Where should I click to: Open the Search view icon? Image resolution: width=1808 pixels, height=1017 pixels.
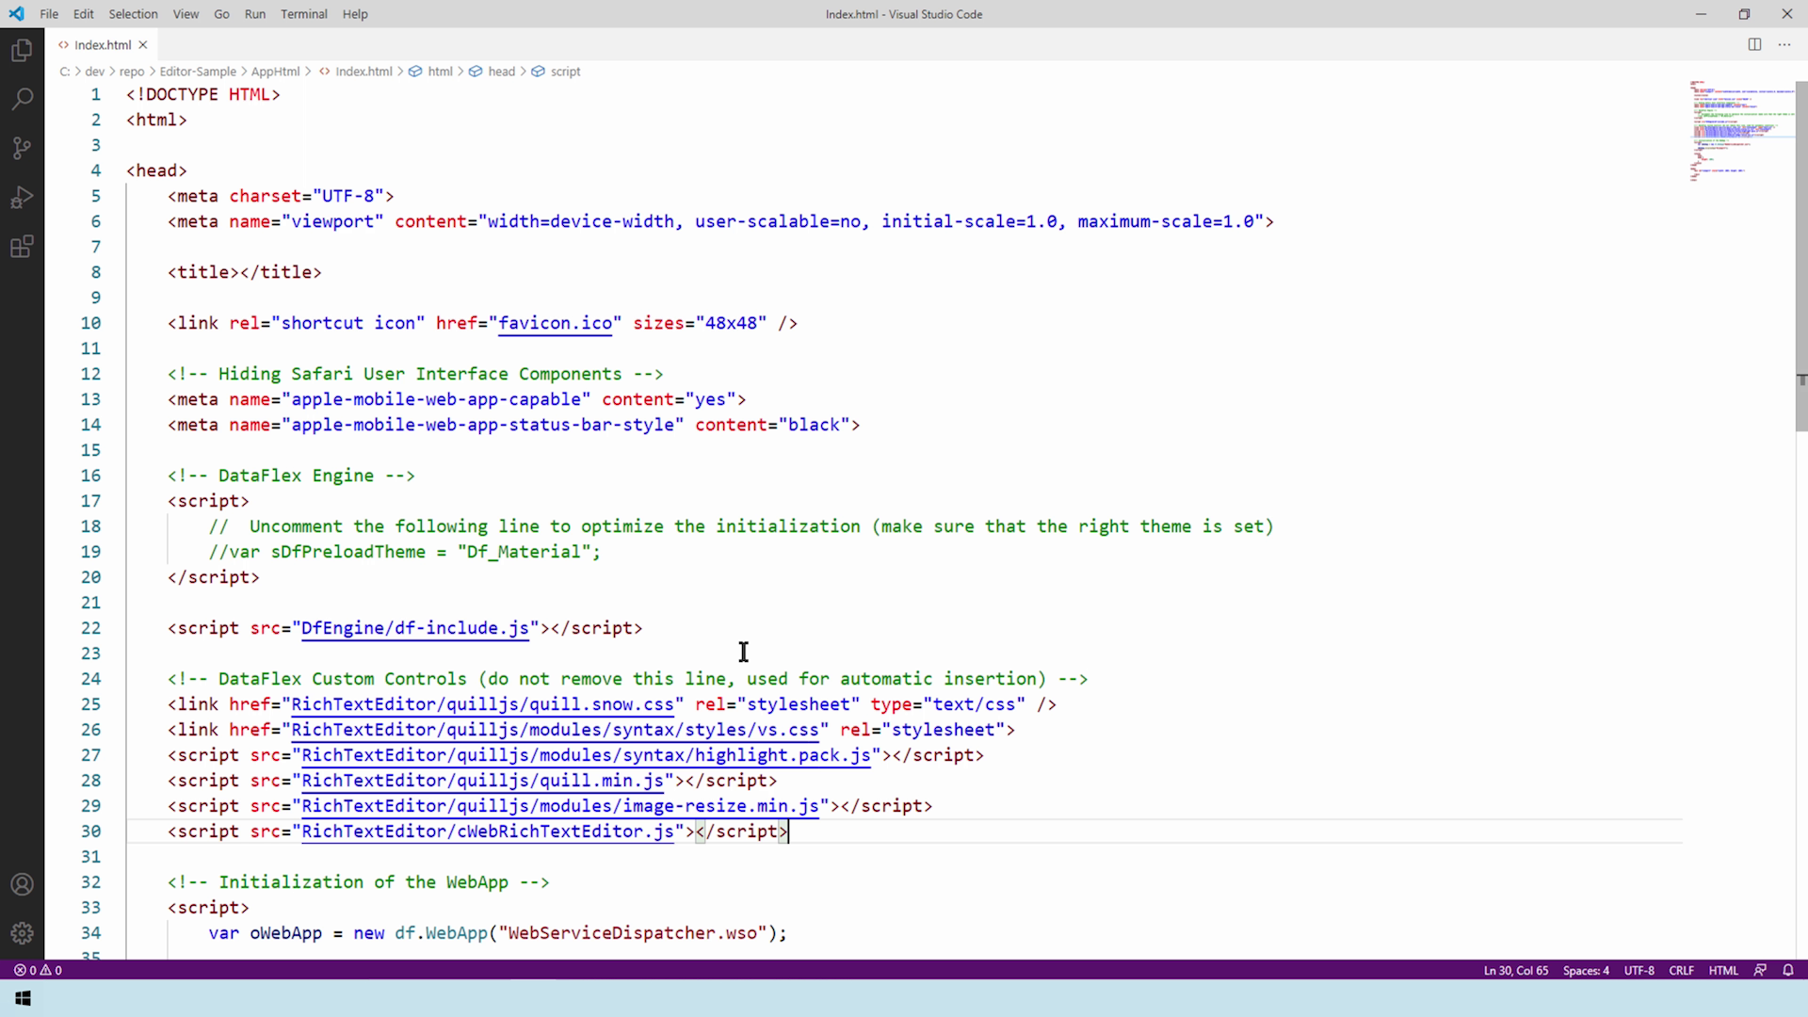click(x=22, y=99)
